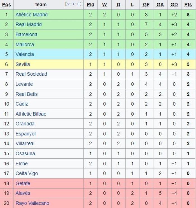
Task: Open the Real Sociedad link
Action: [31, 74]
